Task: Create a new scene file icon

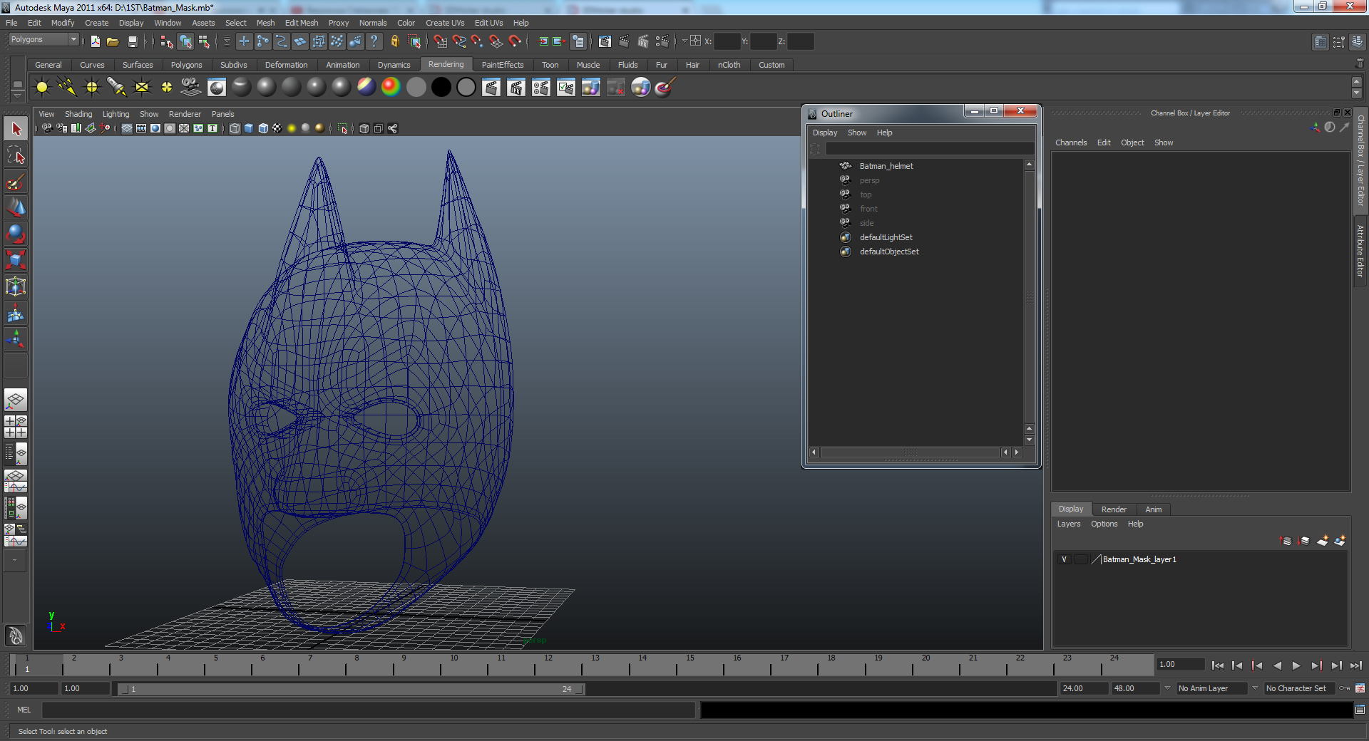Action: (x=95, y=41)
